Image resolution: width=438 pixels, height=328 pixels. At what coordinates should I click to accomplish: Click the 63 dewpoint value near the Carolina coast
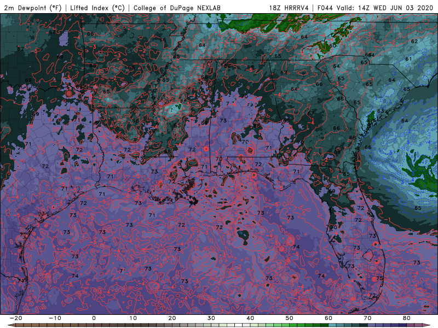coord(381,111)
